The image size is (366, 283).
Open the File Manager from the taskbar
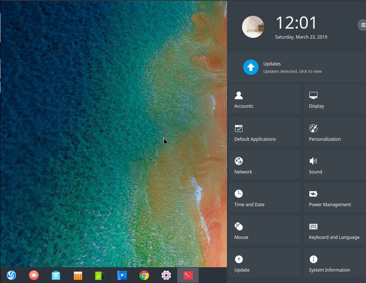point(56,275)
